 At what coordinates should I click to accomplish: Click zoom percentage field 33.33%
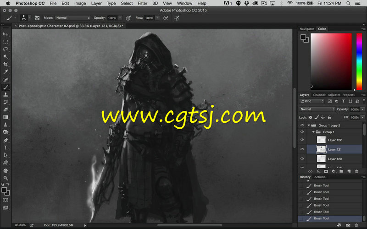point(20,225)
